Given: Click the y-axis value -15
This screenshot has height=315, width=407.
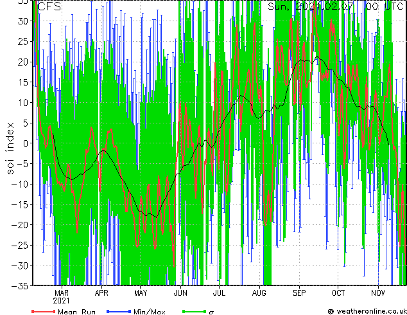Looking at the screenshot, I should coord(21,204).
